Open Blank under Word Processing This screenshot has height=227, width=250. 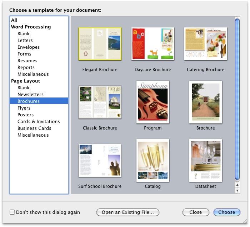[39, 33]
